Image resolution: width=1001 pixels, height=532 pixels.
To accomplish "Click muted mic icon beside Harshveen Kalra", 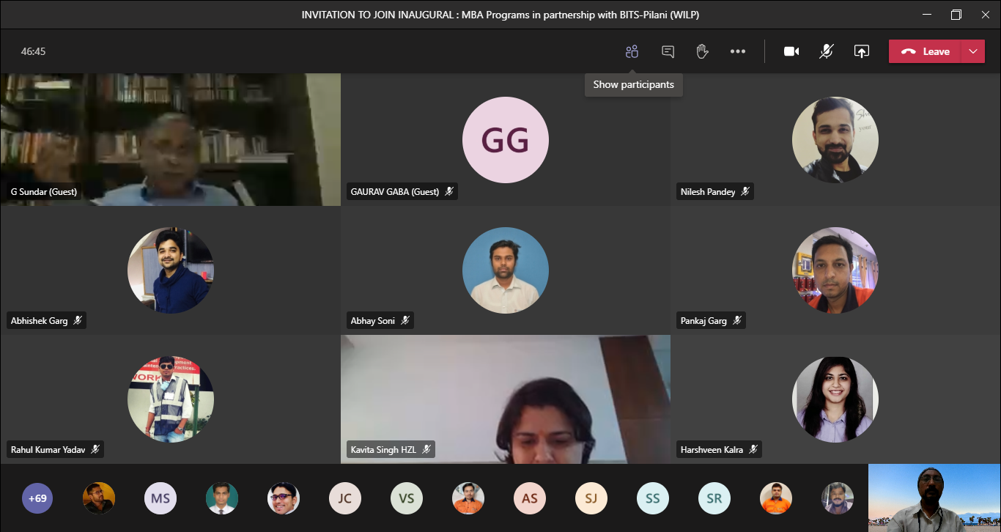I will click(753, 450).
